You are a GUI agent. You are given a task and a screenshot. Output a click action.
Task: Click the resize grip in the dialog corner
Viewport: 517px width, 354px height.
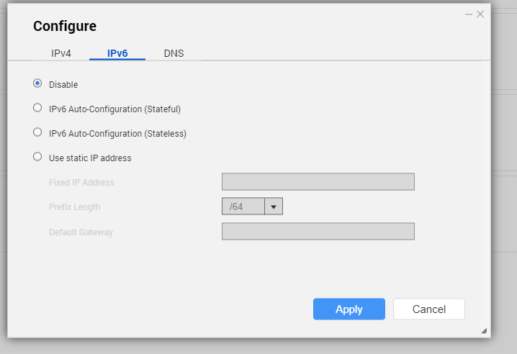click(484, 331)
